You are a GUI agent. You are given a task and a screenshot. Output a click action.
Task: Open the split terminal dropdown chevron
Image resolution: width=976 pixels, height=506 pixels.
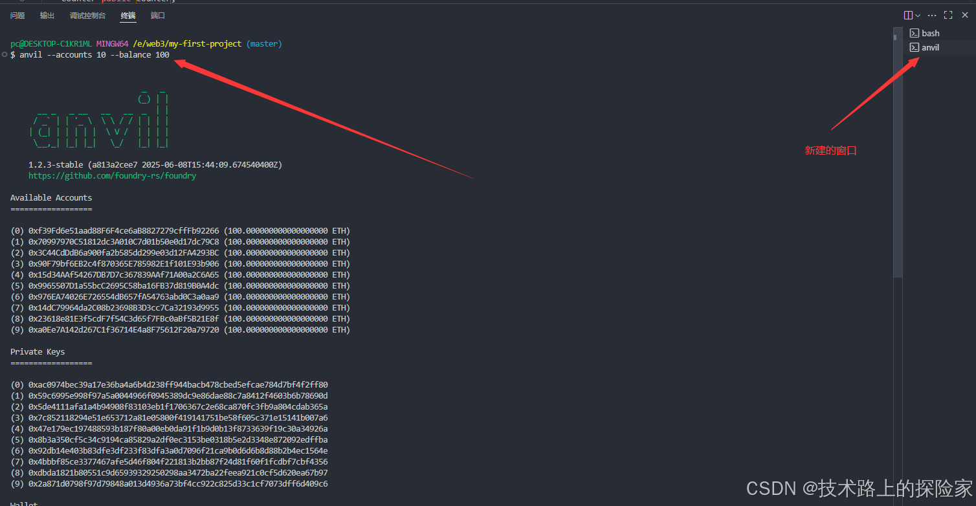(918, 15)
